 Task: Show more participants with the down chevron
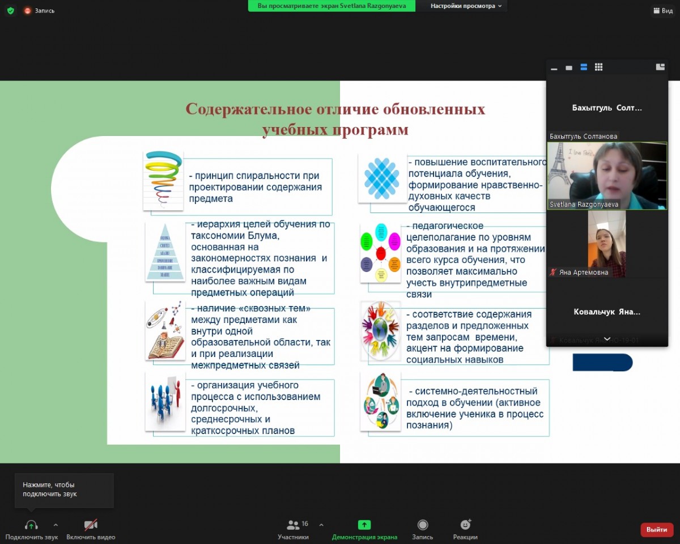(x=607, y=339)
